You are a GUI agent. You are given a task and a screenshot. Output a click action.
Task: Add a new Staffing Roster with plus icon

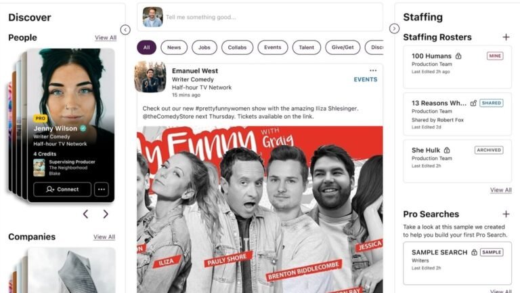point(506,37)
